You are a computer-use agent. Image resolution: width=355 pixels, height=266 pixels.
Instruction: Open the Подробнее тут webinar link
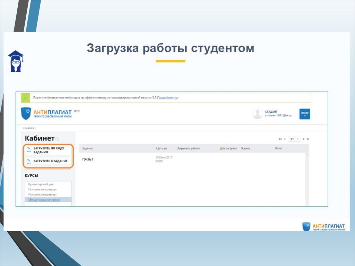pos(168,98)
